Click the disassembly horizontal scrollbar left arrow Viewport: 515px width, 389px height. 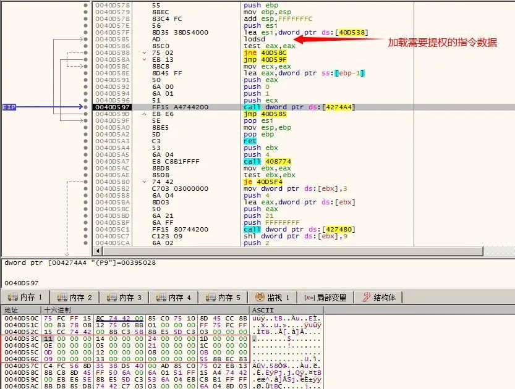[97, 251]
